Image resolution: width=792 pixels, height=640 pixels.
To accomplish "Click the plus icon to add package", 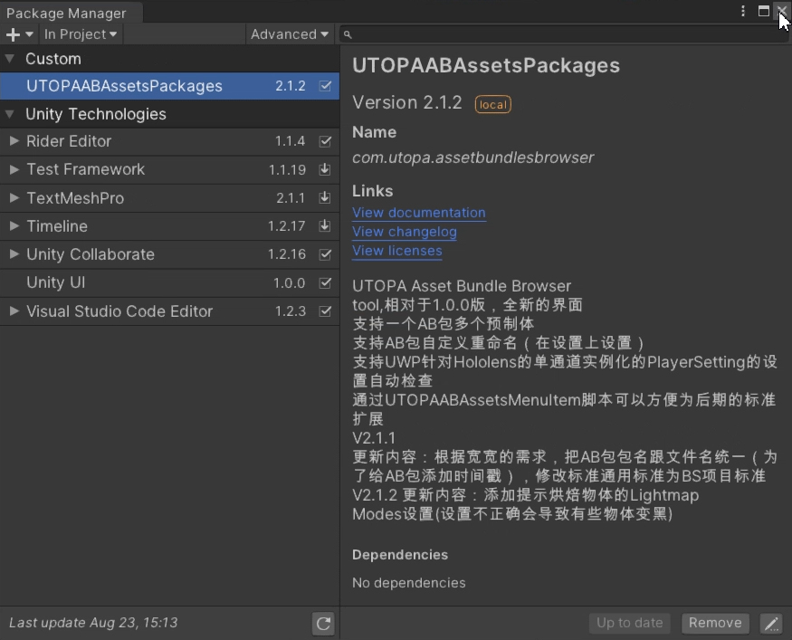I will pyautogui.click(x=14, y=34).
